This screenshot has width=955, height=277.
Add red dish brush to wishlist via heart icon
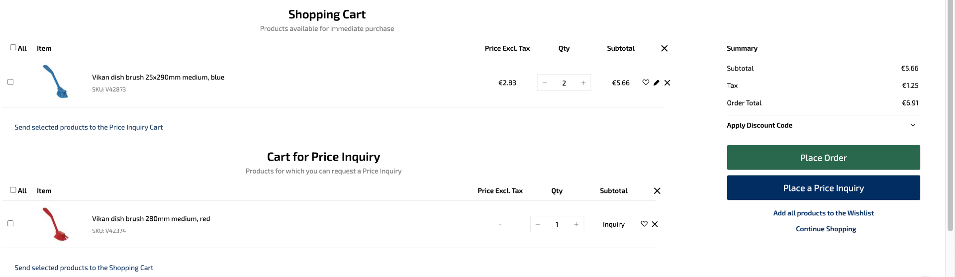[644, 224]
